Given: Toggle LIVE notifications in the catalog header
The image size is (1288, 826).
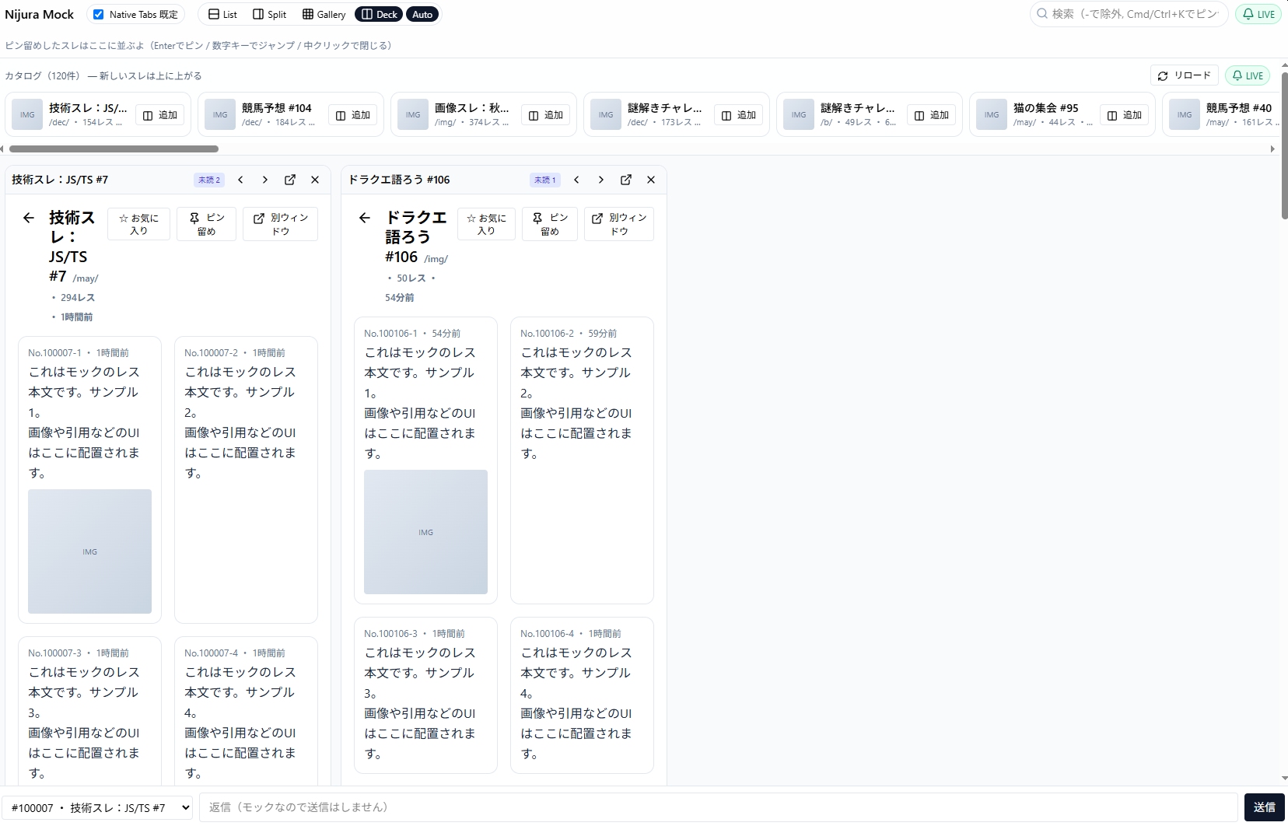Looking at the screenshot, I should point(1248,75).
